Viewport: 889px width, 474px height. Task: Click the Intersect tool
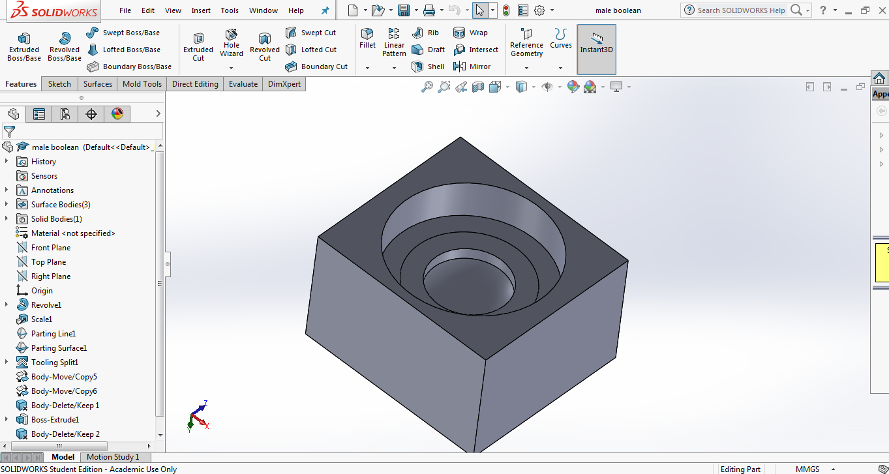(x=475, y=50)
